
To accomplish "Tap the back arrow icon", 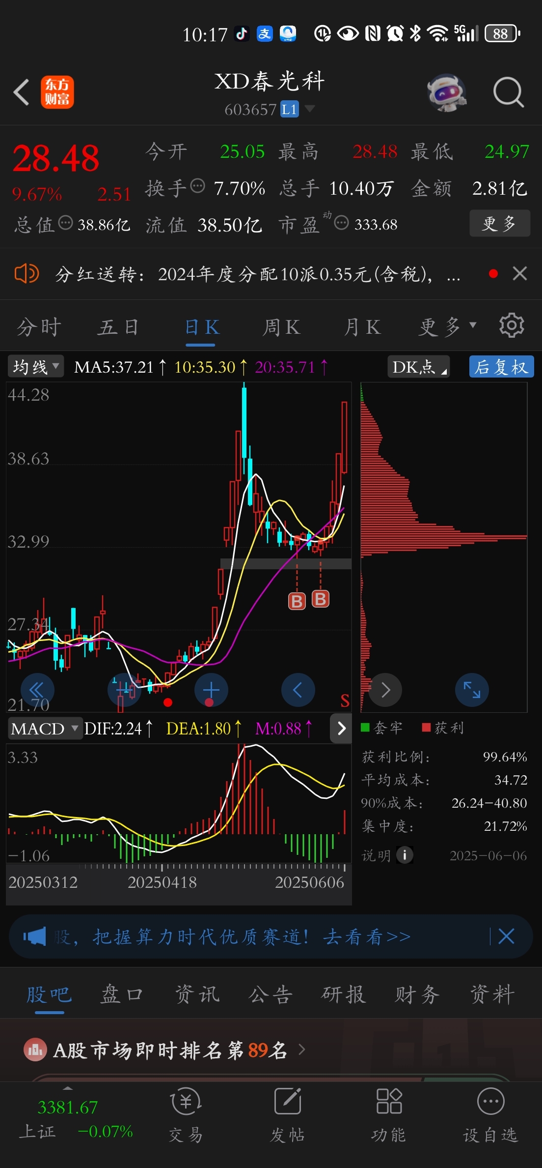I will (x=21, y=92).
